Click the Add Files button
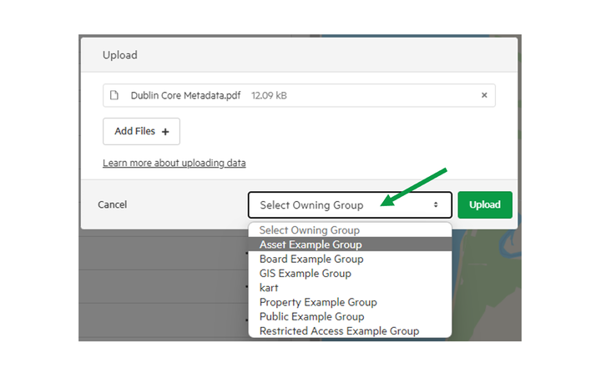The height and width of the screenshot is (378, 601). point(141,131)
